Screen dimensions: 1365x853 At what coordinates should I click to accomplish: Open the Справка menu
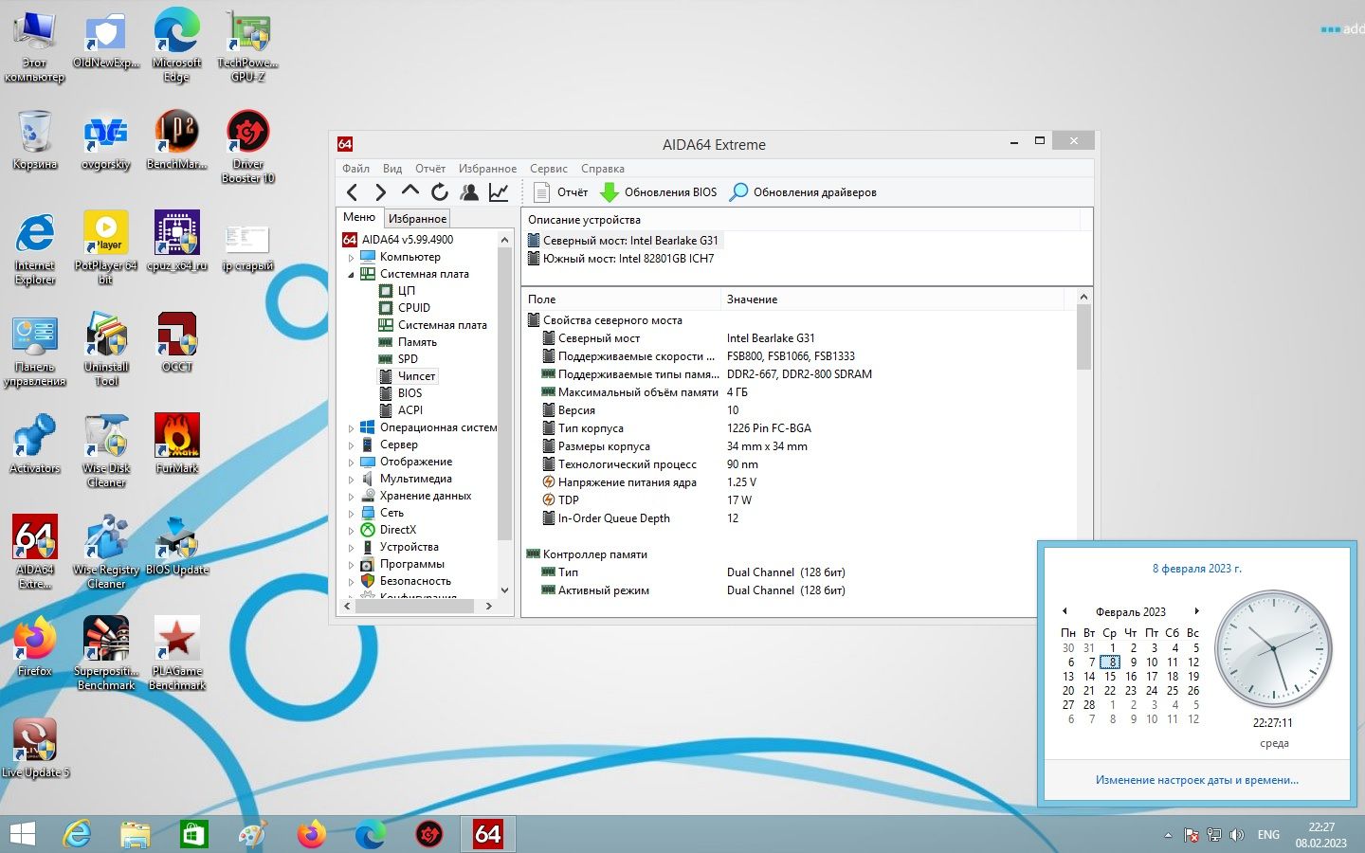pos(603,169)
